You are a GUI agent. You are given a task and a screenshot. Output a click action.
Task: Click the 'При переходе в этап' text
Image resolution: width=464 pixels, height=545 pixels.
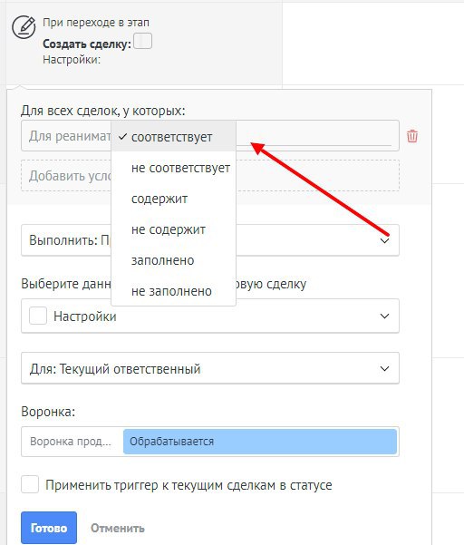[96, 23]
